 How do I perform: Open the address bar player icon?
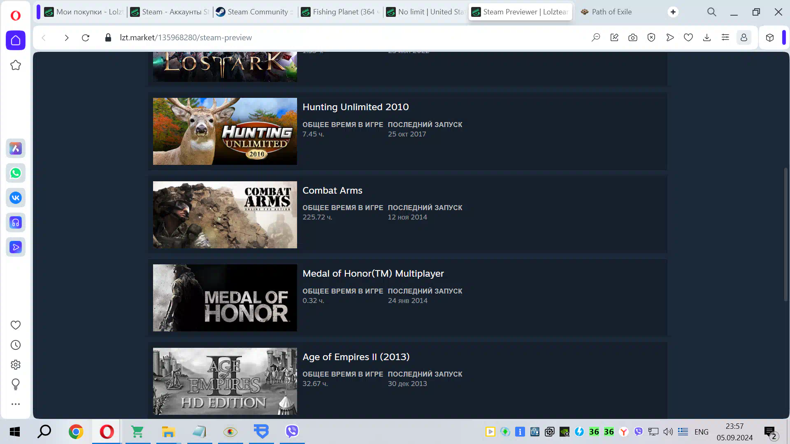click(670, 38)
